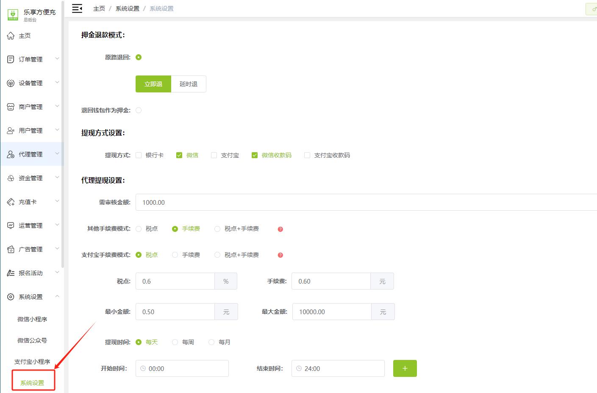Image resolution: width=597 pixels, height=393 pixels.
Task: Click the clock icon in 开始时间 field
Action: 143,368
